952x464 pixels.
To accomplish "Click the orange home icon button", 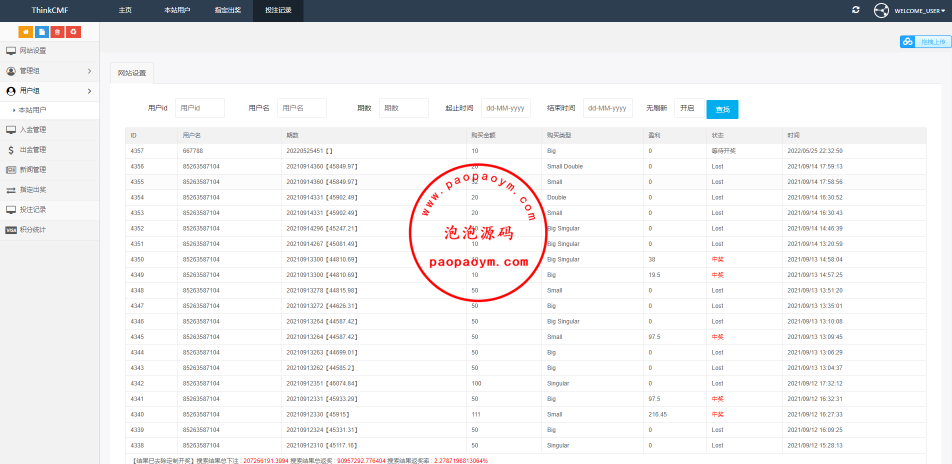I will pyautogui.click(x=25, y=32).
